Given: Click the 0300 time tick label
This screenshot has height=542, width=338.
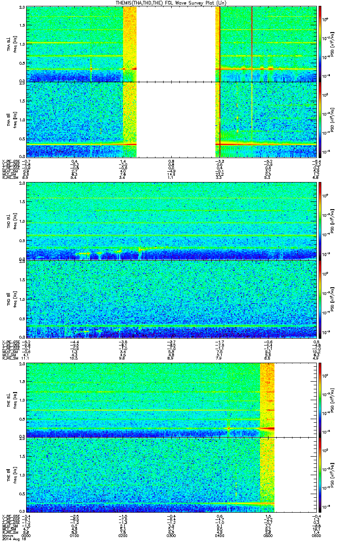Looking at the screenshot, I should [171, 535].
